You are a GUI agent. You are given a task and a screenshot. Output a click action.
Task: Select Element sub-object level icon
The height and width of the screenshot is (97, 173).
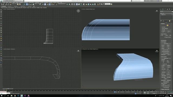tap(169, 25)
